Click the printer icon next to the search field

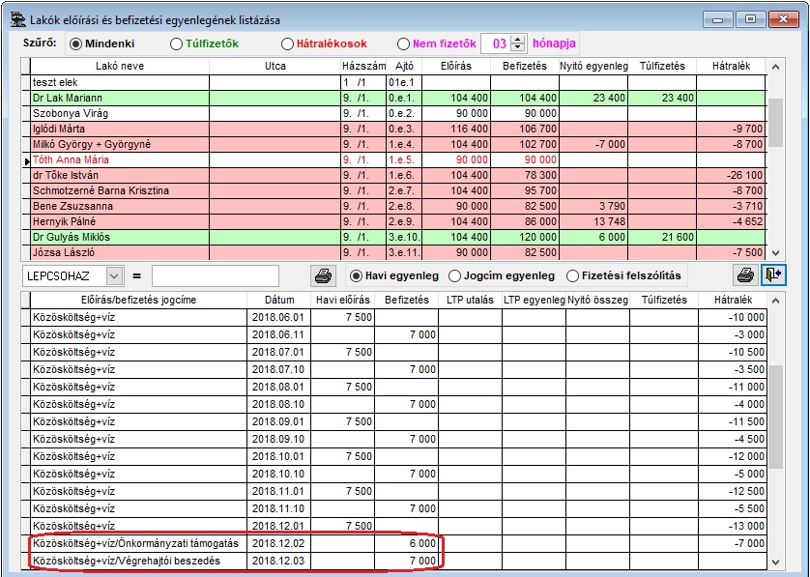point(323,275)
